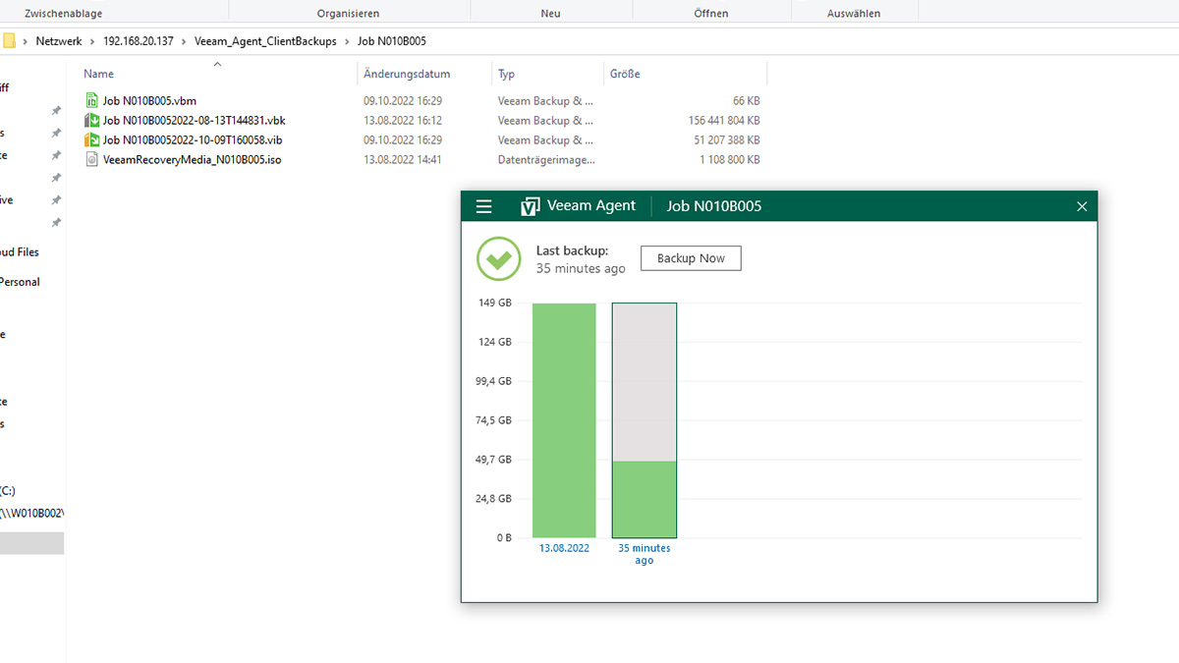
Task: Click the Öffnen ribbon group label
Action: [x=711, y=14]
